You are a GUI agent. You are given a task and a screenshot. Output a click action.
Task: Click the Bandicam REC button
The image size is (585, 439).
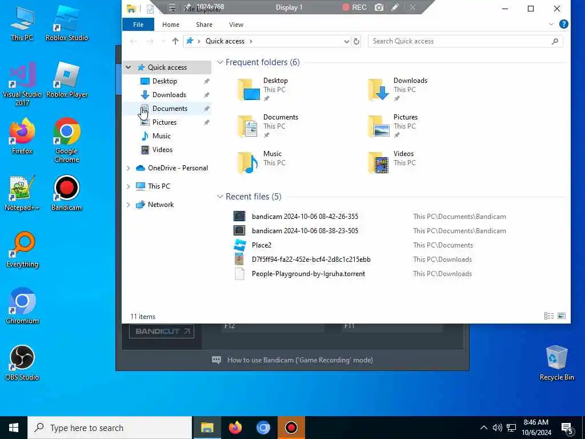tap(354, 7)
